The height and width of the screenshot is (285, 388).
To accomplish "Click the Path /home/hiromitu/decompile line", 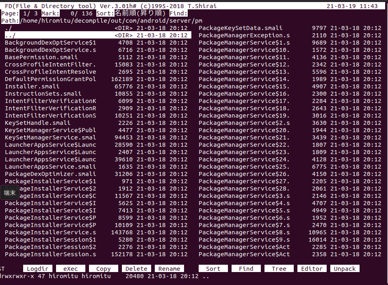I will pyautogui.click(x=102, y=21).
